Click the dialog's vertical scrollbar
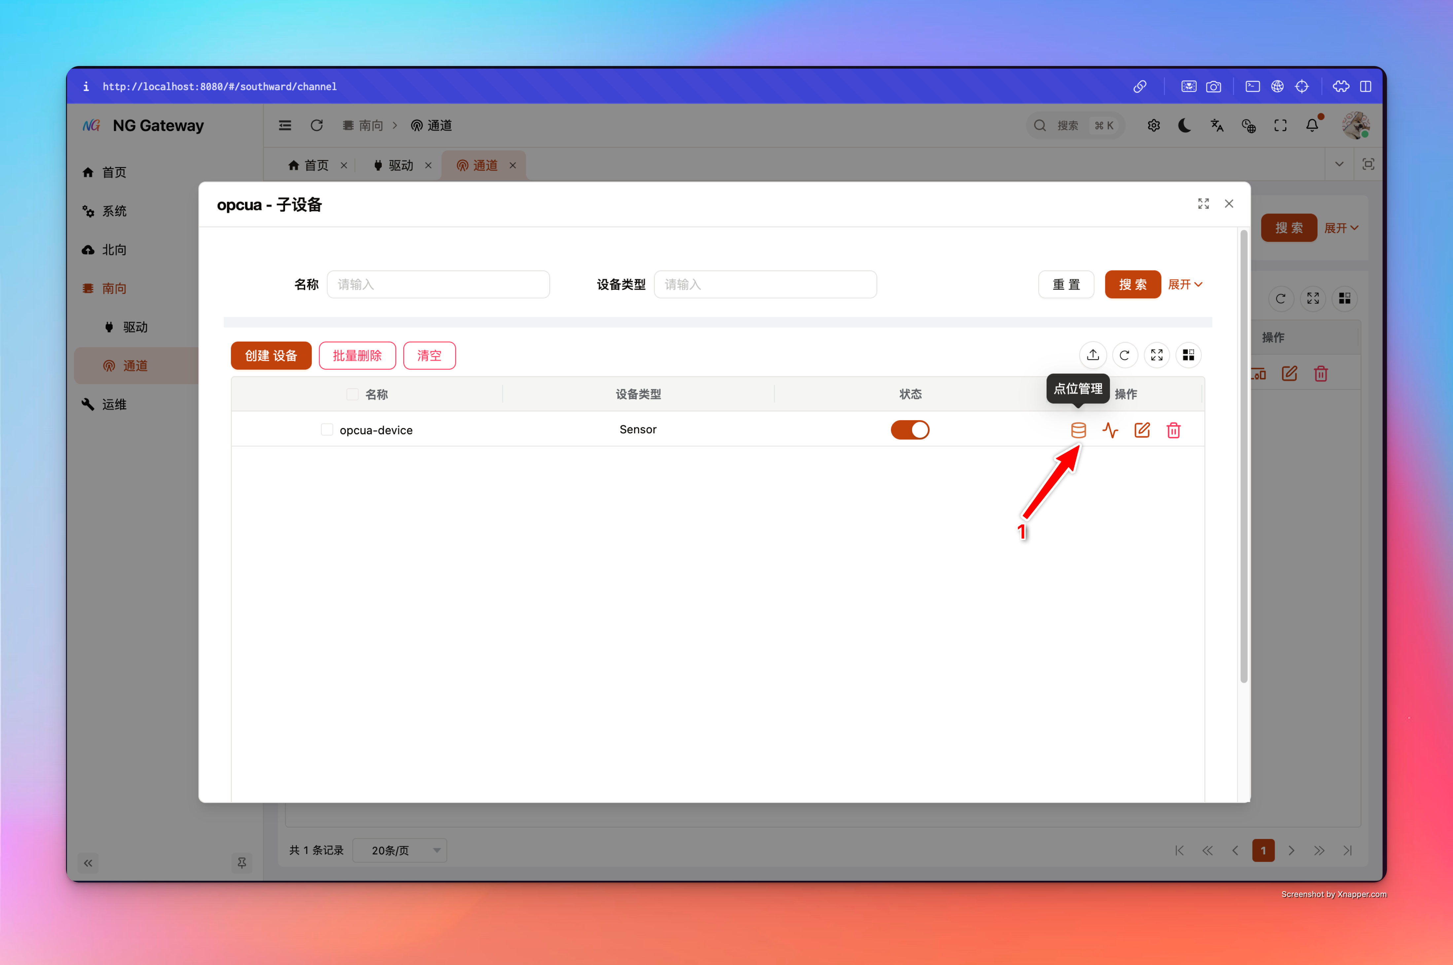The width and height of the screenshot is (1453, 965). point(1244,455)
